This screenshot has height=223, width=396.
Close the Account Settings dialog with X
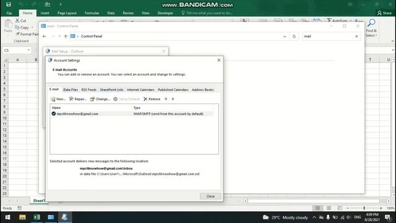pos(218,60)
